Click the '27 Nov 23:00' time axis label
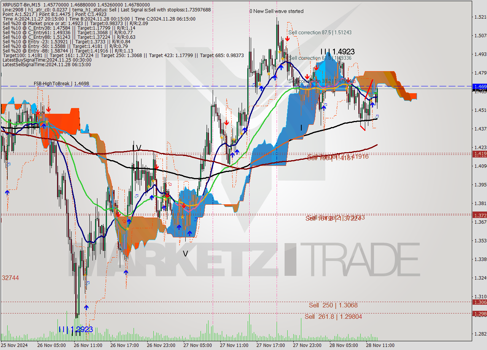This screenshot has height=350, width=487. pyautogui.click(x=308, y=345)
